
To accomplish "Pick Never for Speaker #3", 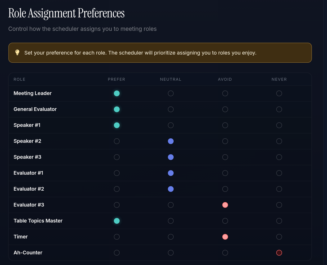I will pyautogui.click(x=279, y=157).
